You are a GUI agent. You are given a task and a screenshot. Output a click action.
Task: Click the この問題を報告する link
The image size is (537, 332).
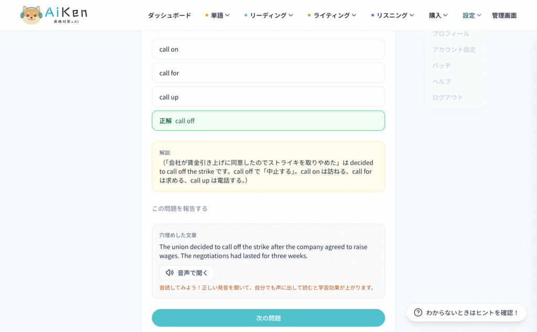click(x=180, y=209)
